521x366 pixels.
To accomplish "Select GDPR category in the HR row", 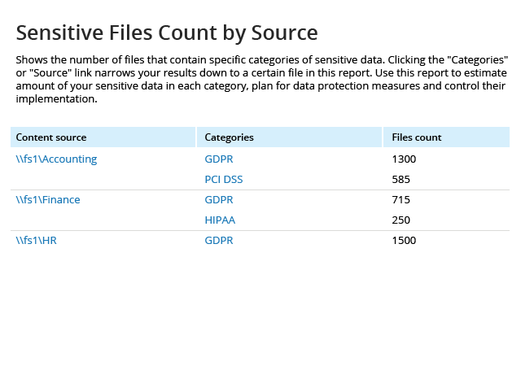I will (x=219, y=240).
